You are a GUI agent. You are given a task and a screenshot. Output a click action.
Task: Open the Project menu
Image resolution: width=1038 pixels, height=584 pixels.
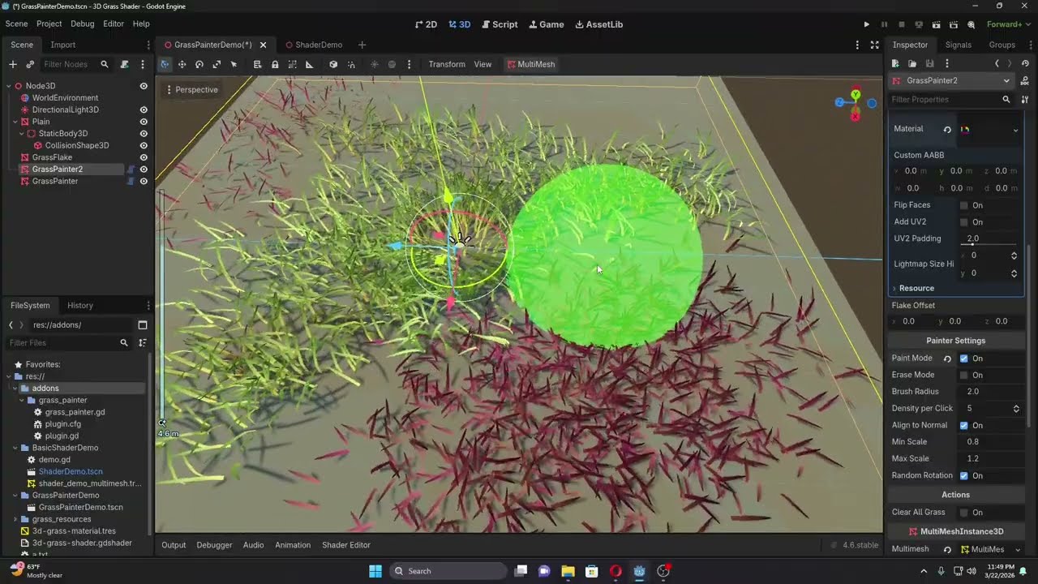[49, 24]
